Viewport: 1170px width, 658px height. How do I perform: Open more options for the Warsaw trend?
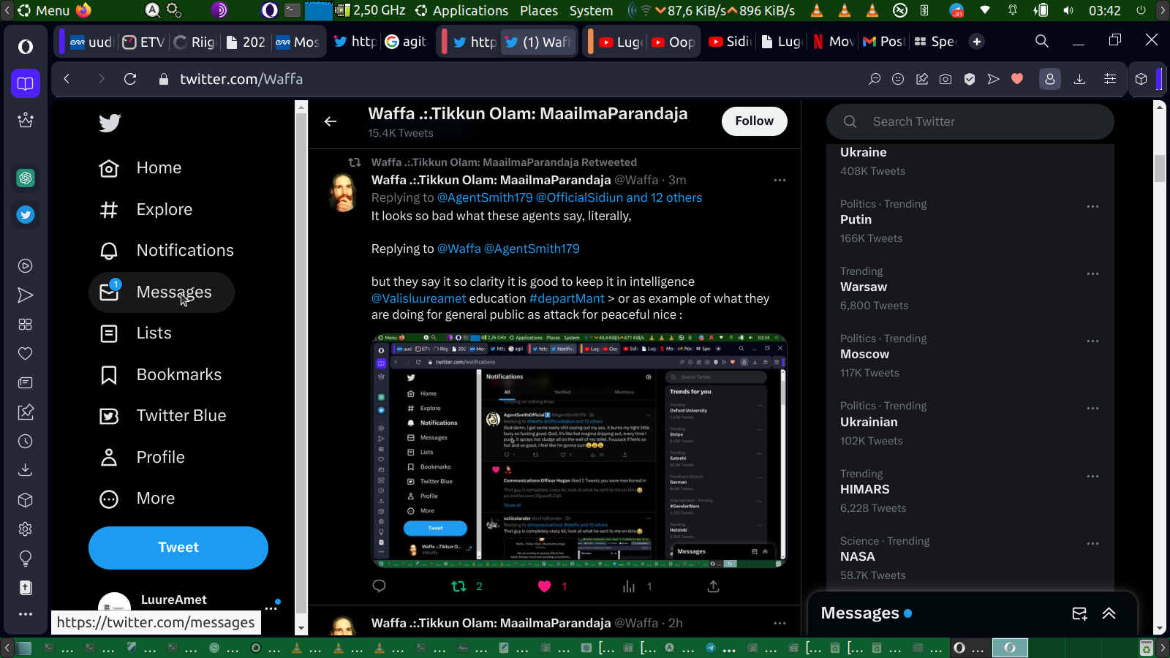(x=1092, y=273)
